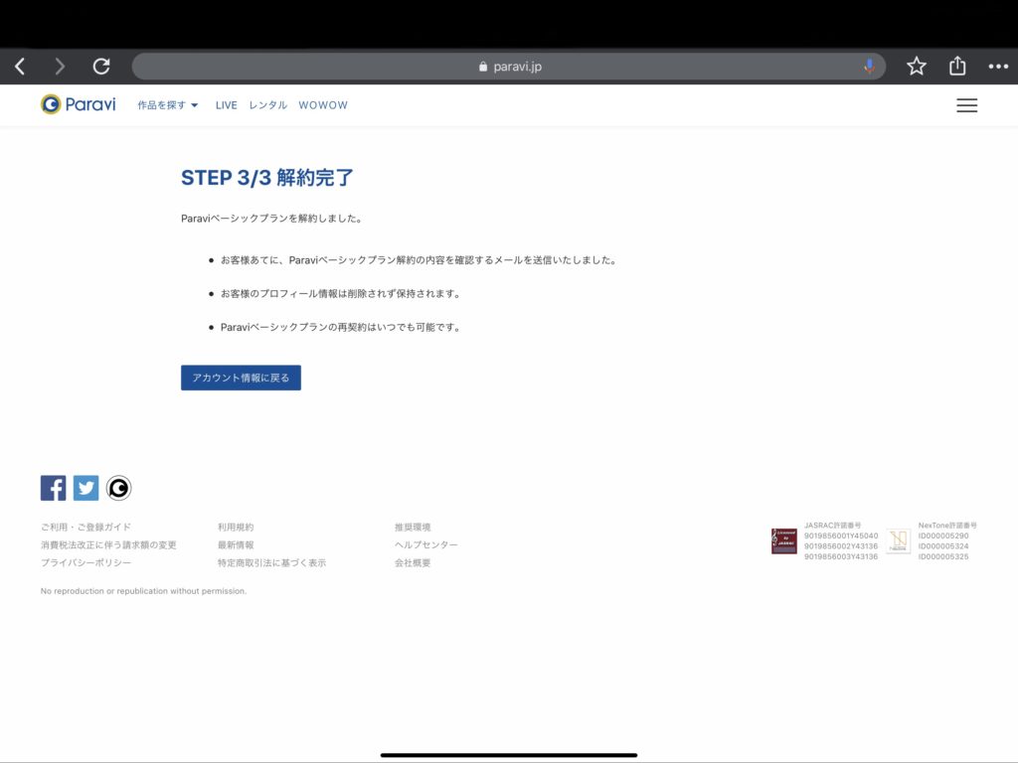This screenshot has width=1018, height=763.
Task: Open 特定商取引法に基づく表示 link
Action: tap(272, 562)
